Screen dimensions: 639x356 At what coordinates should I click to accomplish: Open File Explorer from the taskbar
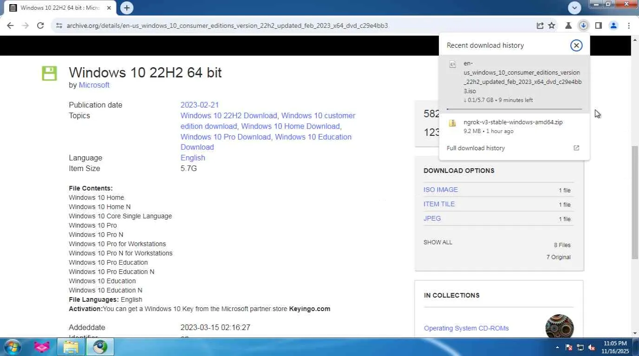click(71, 347)
